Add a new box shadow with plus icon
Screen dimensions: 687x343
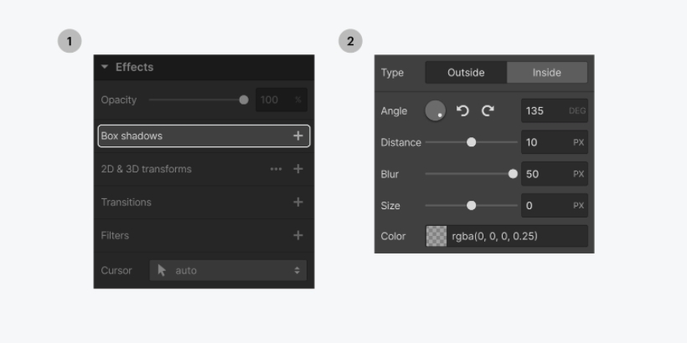(x=297, y=136)
